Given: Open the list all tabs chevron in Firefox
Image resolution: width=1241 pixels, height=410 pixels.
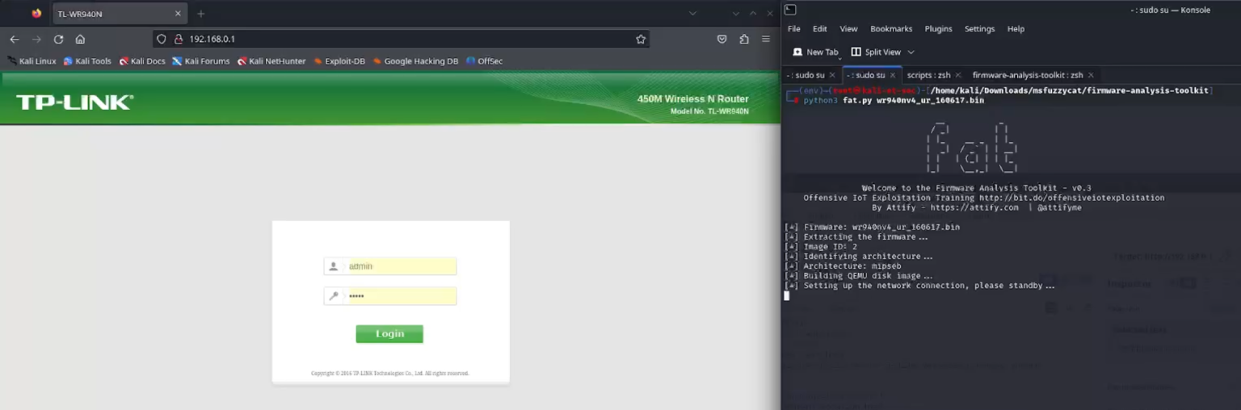Looking at the screenshot, I should pos(692,14).
